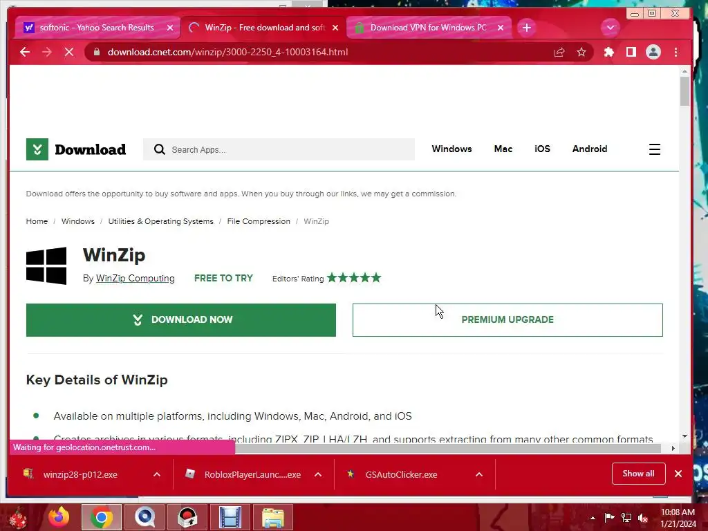Open the File Compression breadcrumb
Image resolution: width=708 pixels, height=531 pixels.
pos(259,221)
